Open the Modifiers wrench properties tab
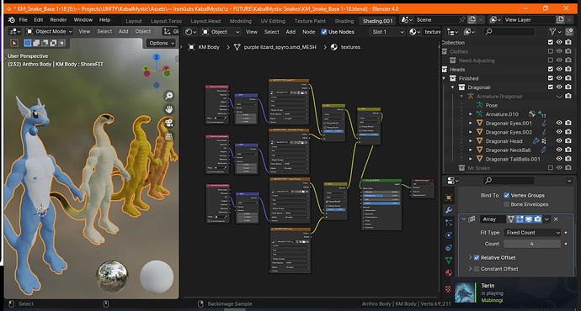581x311 pixels. pos(449,210)
